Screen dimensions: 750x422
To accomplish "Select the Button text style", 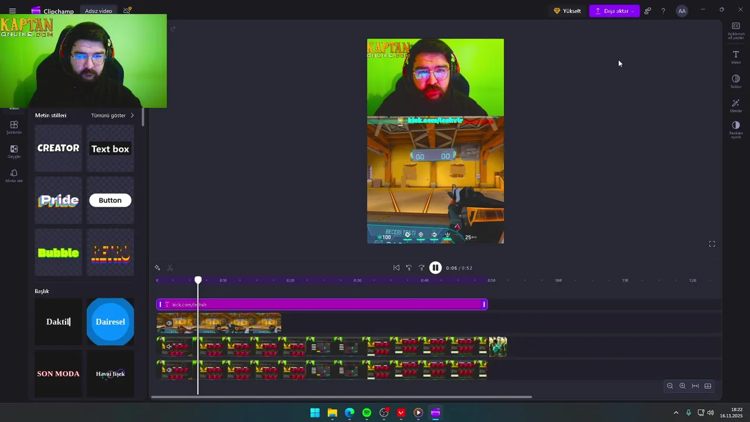I will (110, 200).
